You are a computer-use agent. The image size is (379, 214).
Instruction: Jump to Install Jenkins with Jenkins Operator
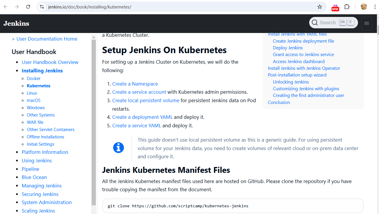pos(304,68)
